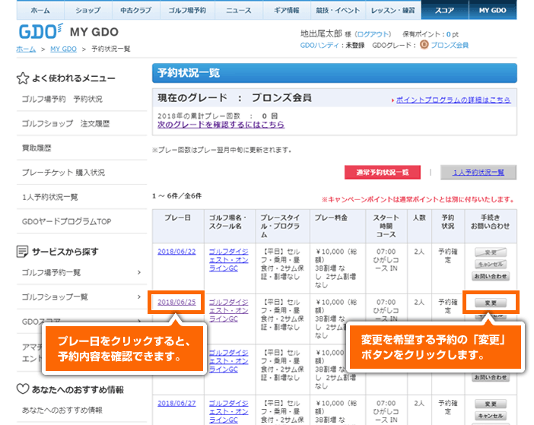Click キャンセル button in 2018/06/27 row

point(491,416)
